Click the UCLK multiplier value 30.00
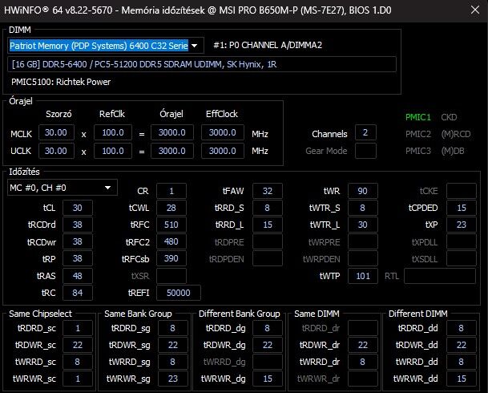Image resolution: width=488 pixels, height=393 pixels. click(x=56, y=151)
